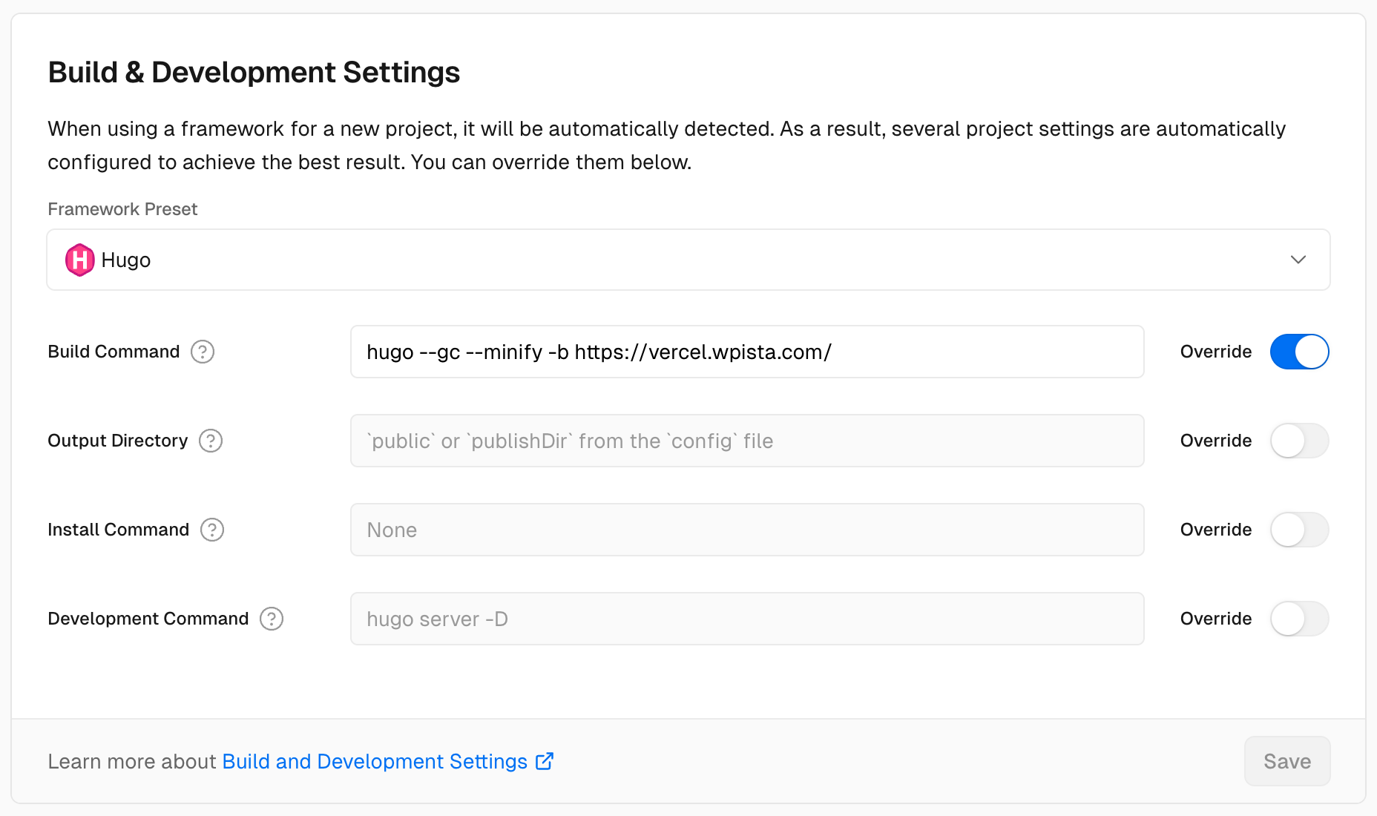
Task: Click the Output Directory help question mark
Action: [x=211, y=441]
